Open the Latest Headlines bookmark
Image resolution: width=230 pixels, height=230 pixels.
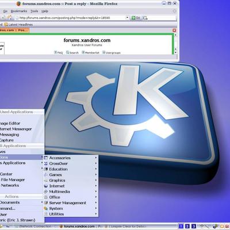pos(18,25)
